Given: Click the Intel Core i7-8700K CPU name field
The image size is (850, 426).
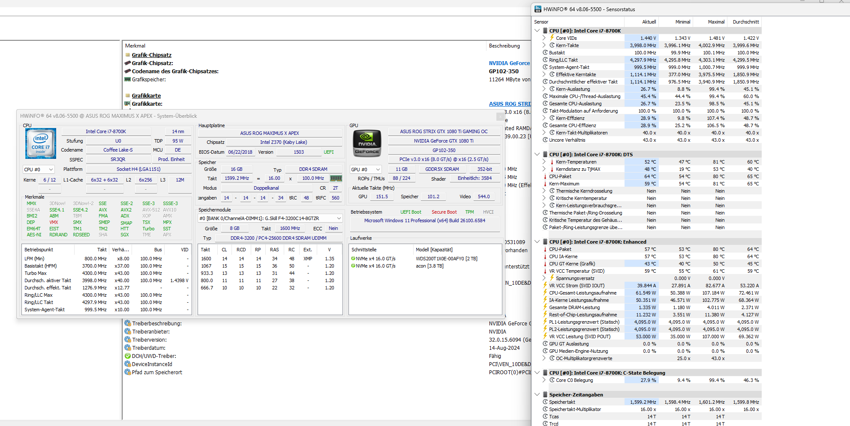Looking at the screenshot, I should coord(106,132).
